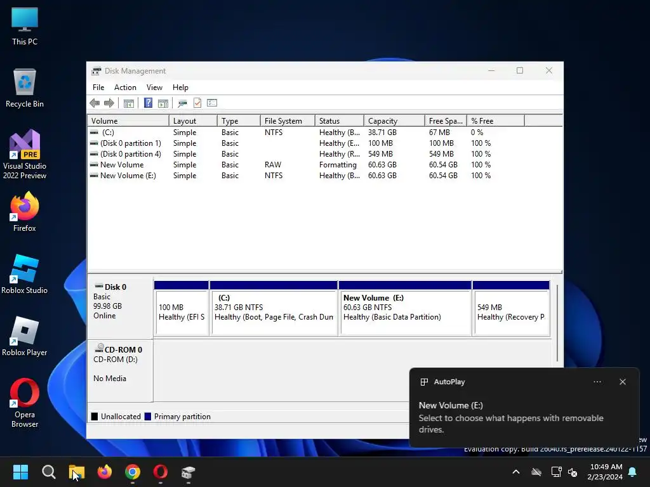Viewport: 650px width, 487px height.
Task: Open the Windows Start button
Action: [21, 472]
